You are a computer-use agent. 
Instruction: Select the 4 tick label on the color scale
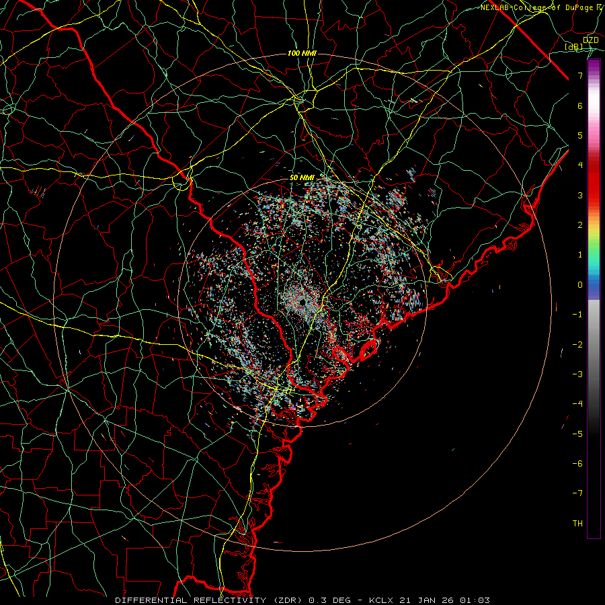(x=580, y=165)
